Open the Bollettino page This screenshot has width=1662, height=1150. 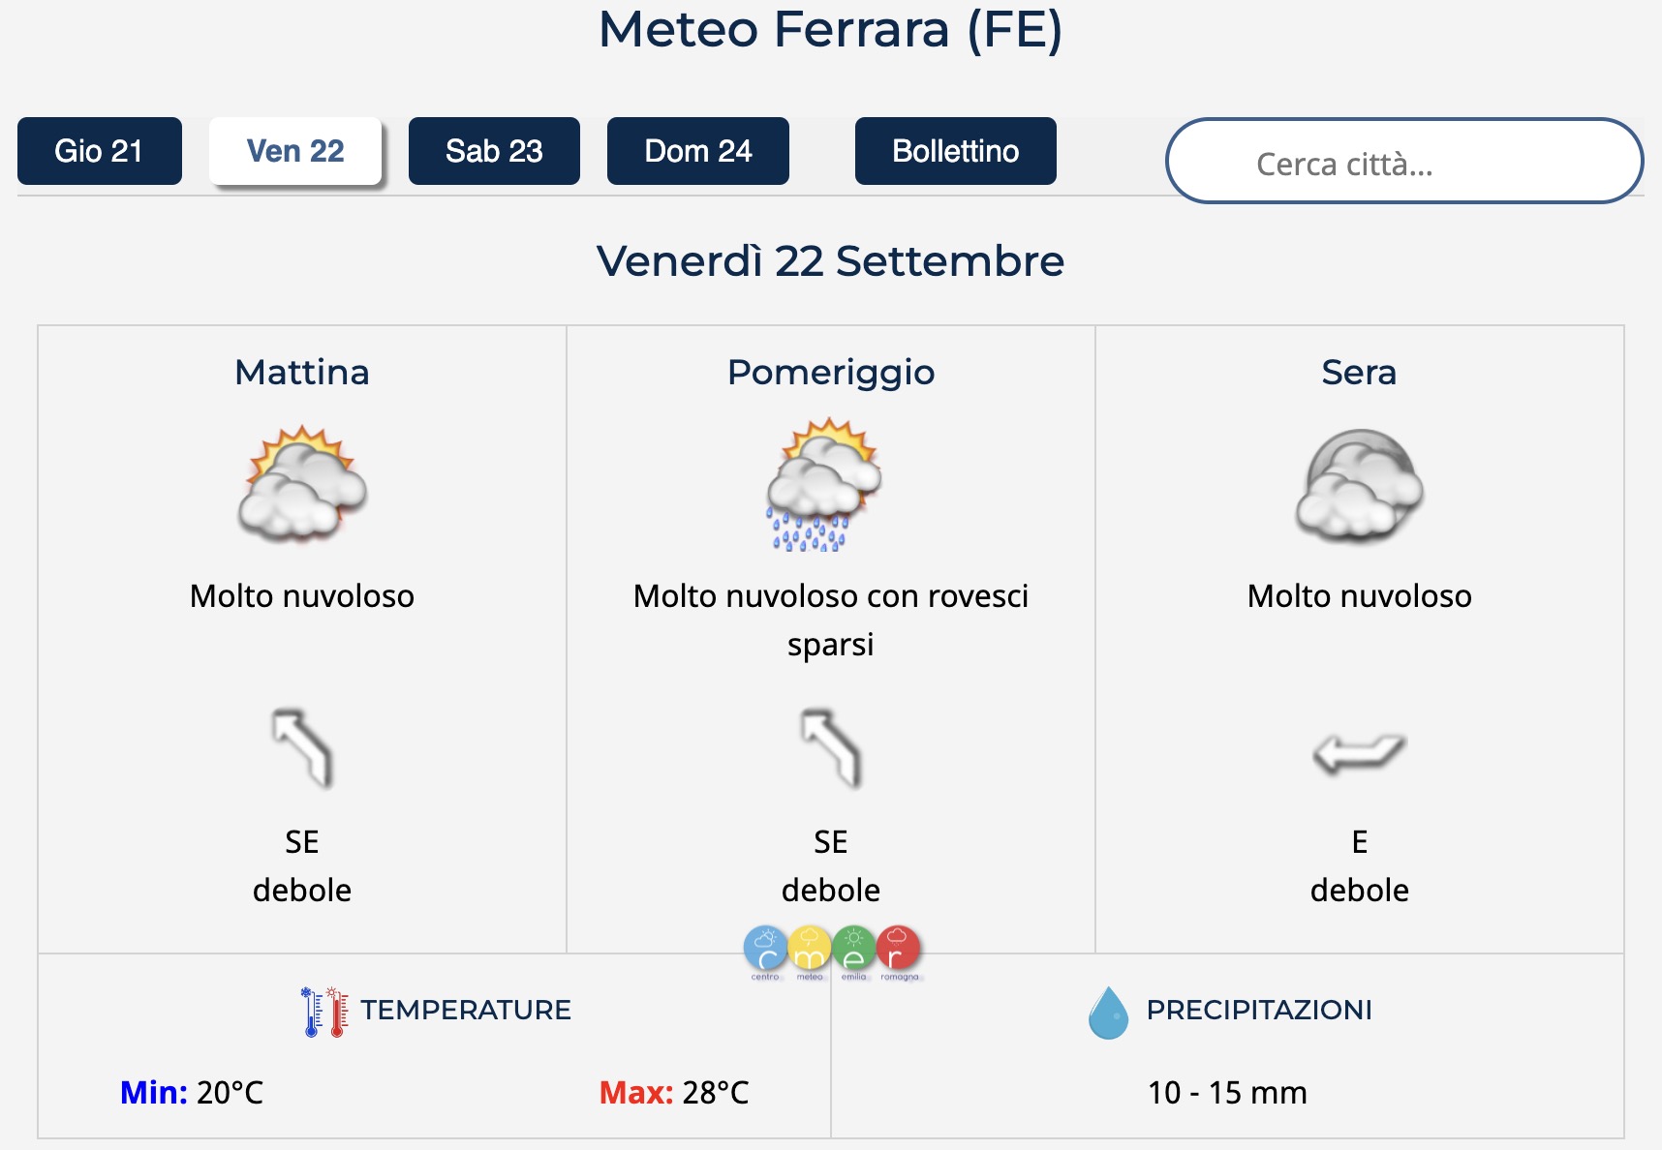[955, 151]
